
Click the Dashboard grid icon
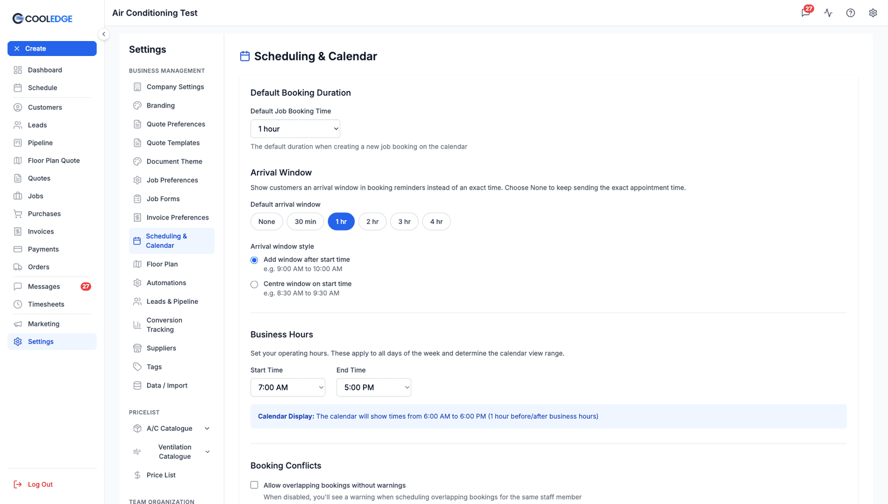[18, 70]
